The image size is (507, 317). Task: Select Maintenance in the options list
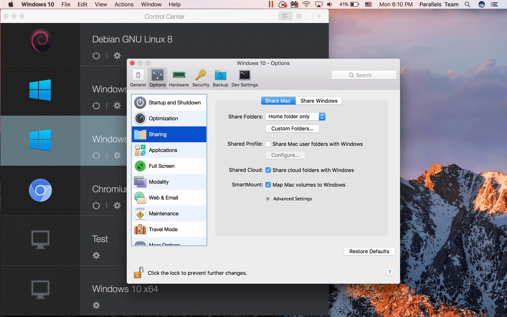click(169, 214)
